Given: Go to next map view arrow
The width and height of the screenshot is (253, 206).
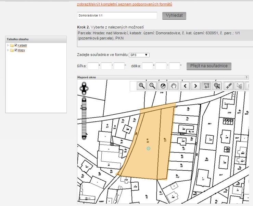Looking at the screenshot, I should [x=195, y=86].
